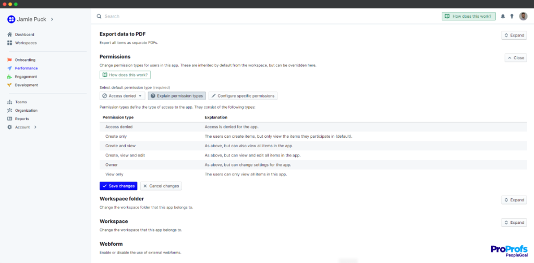Expand the Account menu chevron
The image size is (534, 263).
pyautogui.click(x=35, y=127)
